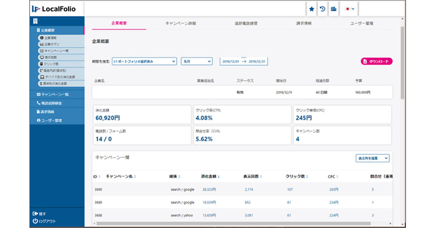Open the Japan flag language dropdown
This screenshot has height=228, width=435.
pyautogui.click(x=350, y=9)
